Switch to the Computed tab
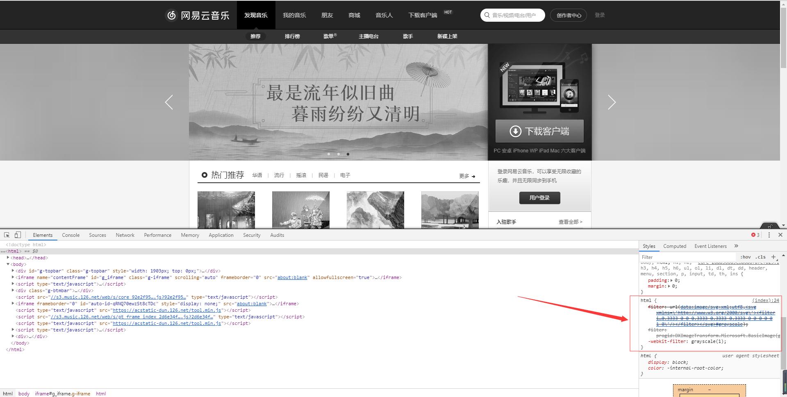Viewport: 787px width, 397px height. (x=674, y=246)
